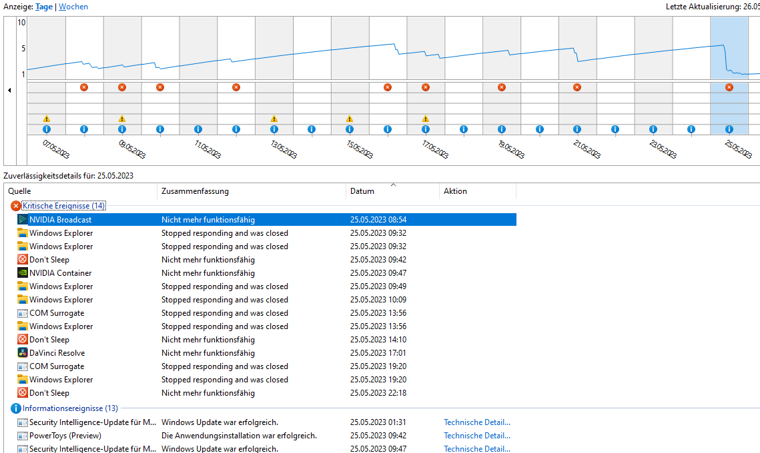Select critical error marker for 17.05.2023 in chart
Image resolution: width=760 pixels, height=453 pixels.
[426, 87]
